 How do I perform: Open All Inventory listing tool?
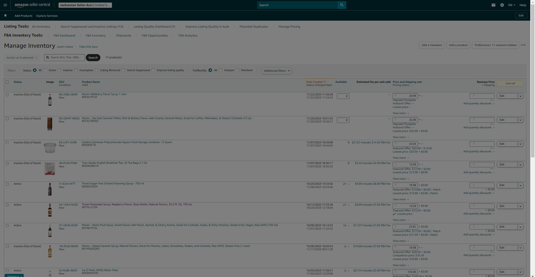41,27
